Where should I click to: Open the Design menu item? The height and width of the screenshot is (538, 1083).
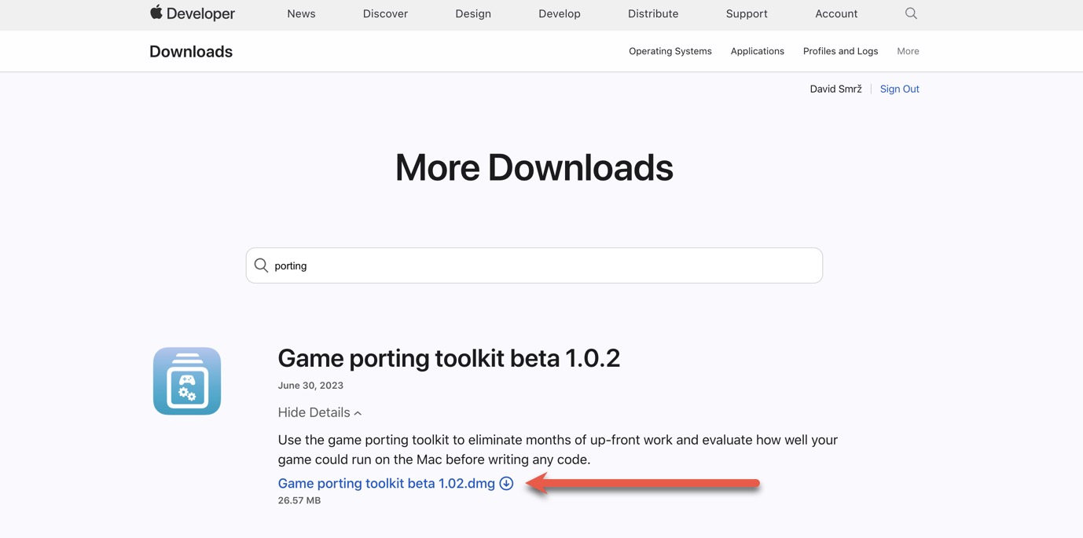[473, 13]
